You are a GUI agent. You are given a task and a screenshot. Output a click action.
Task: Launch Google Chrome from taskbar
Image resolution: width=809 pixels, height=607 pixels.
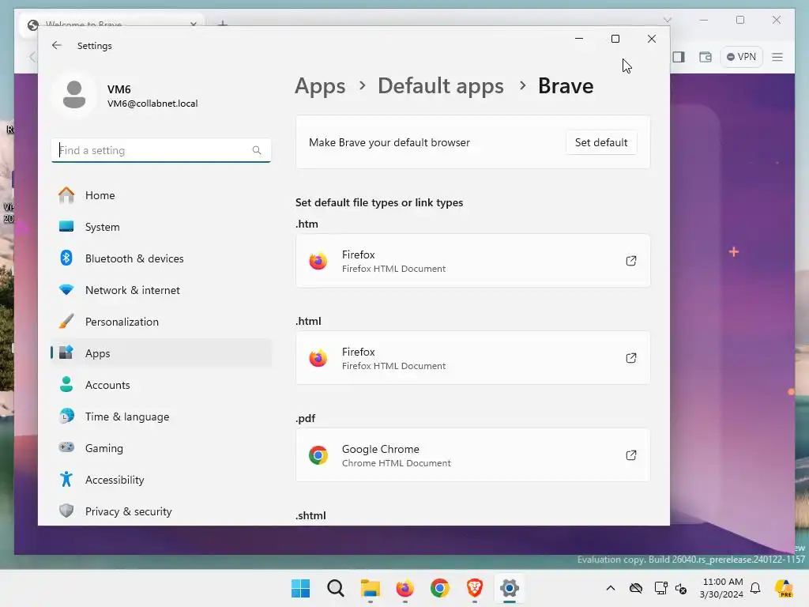[439, 588]
